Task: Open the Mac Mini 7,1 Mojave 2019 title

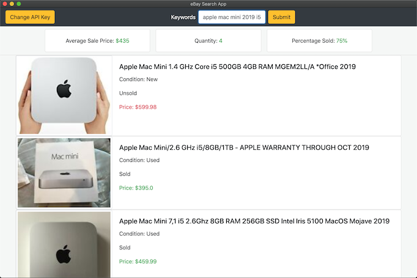Action: click(254, 221)
